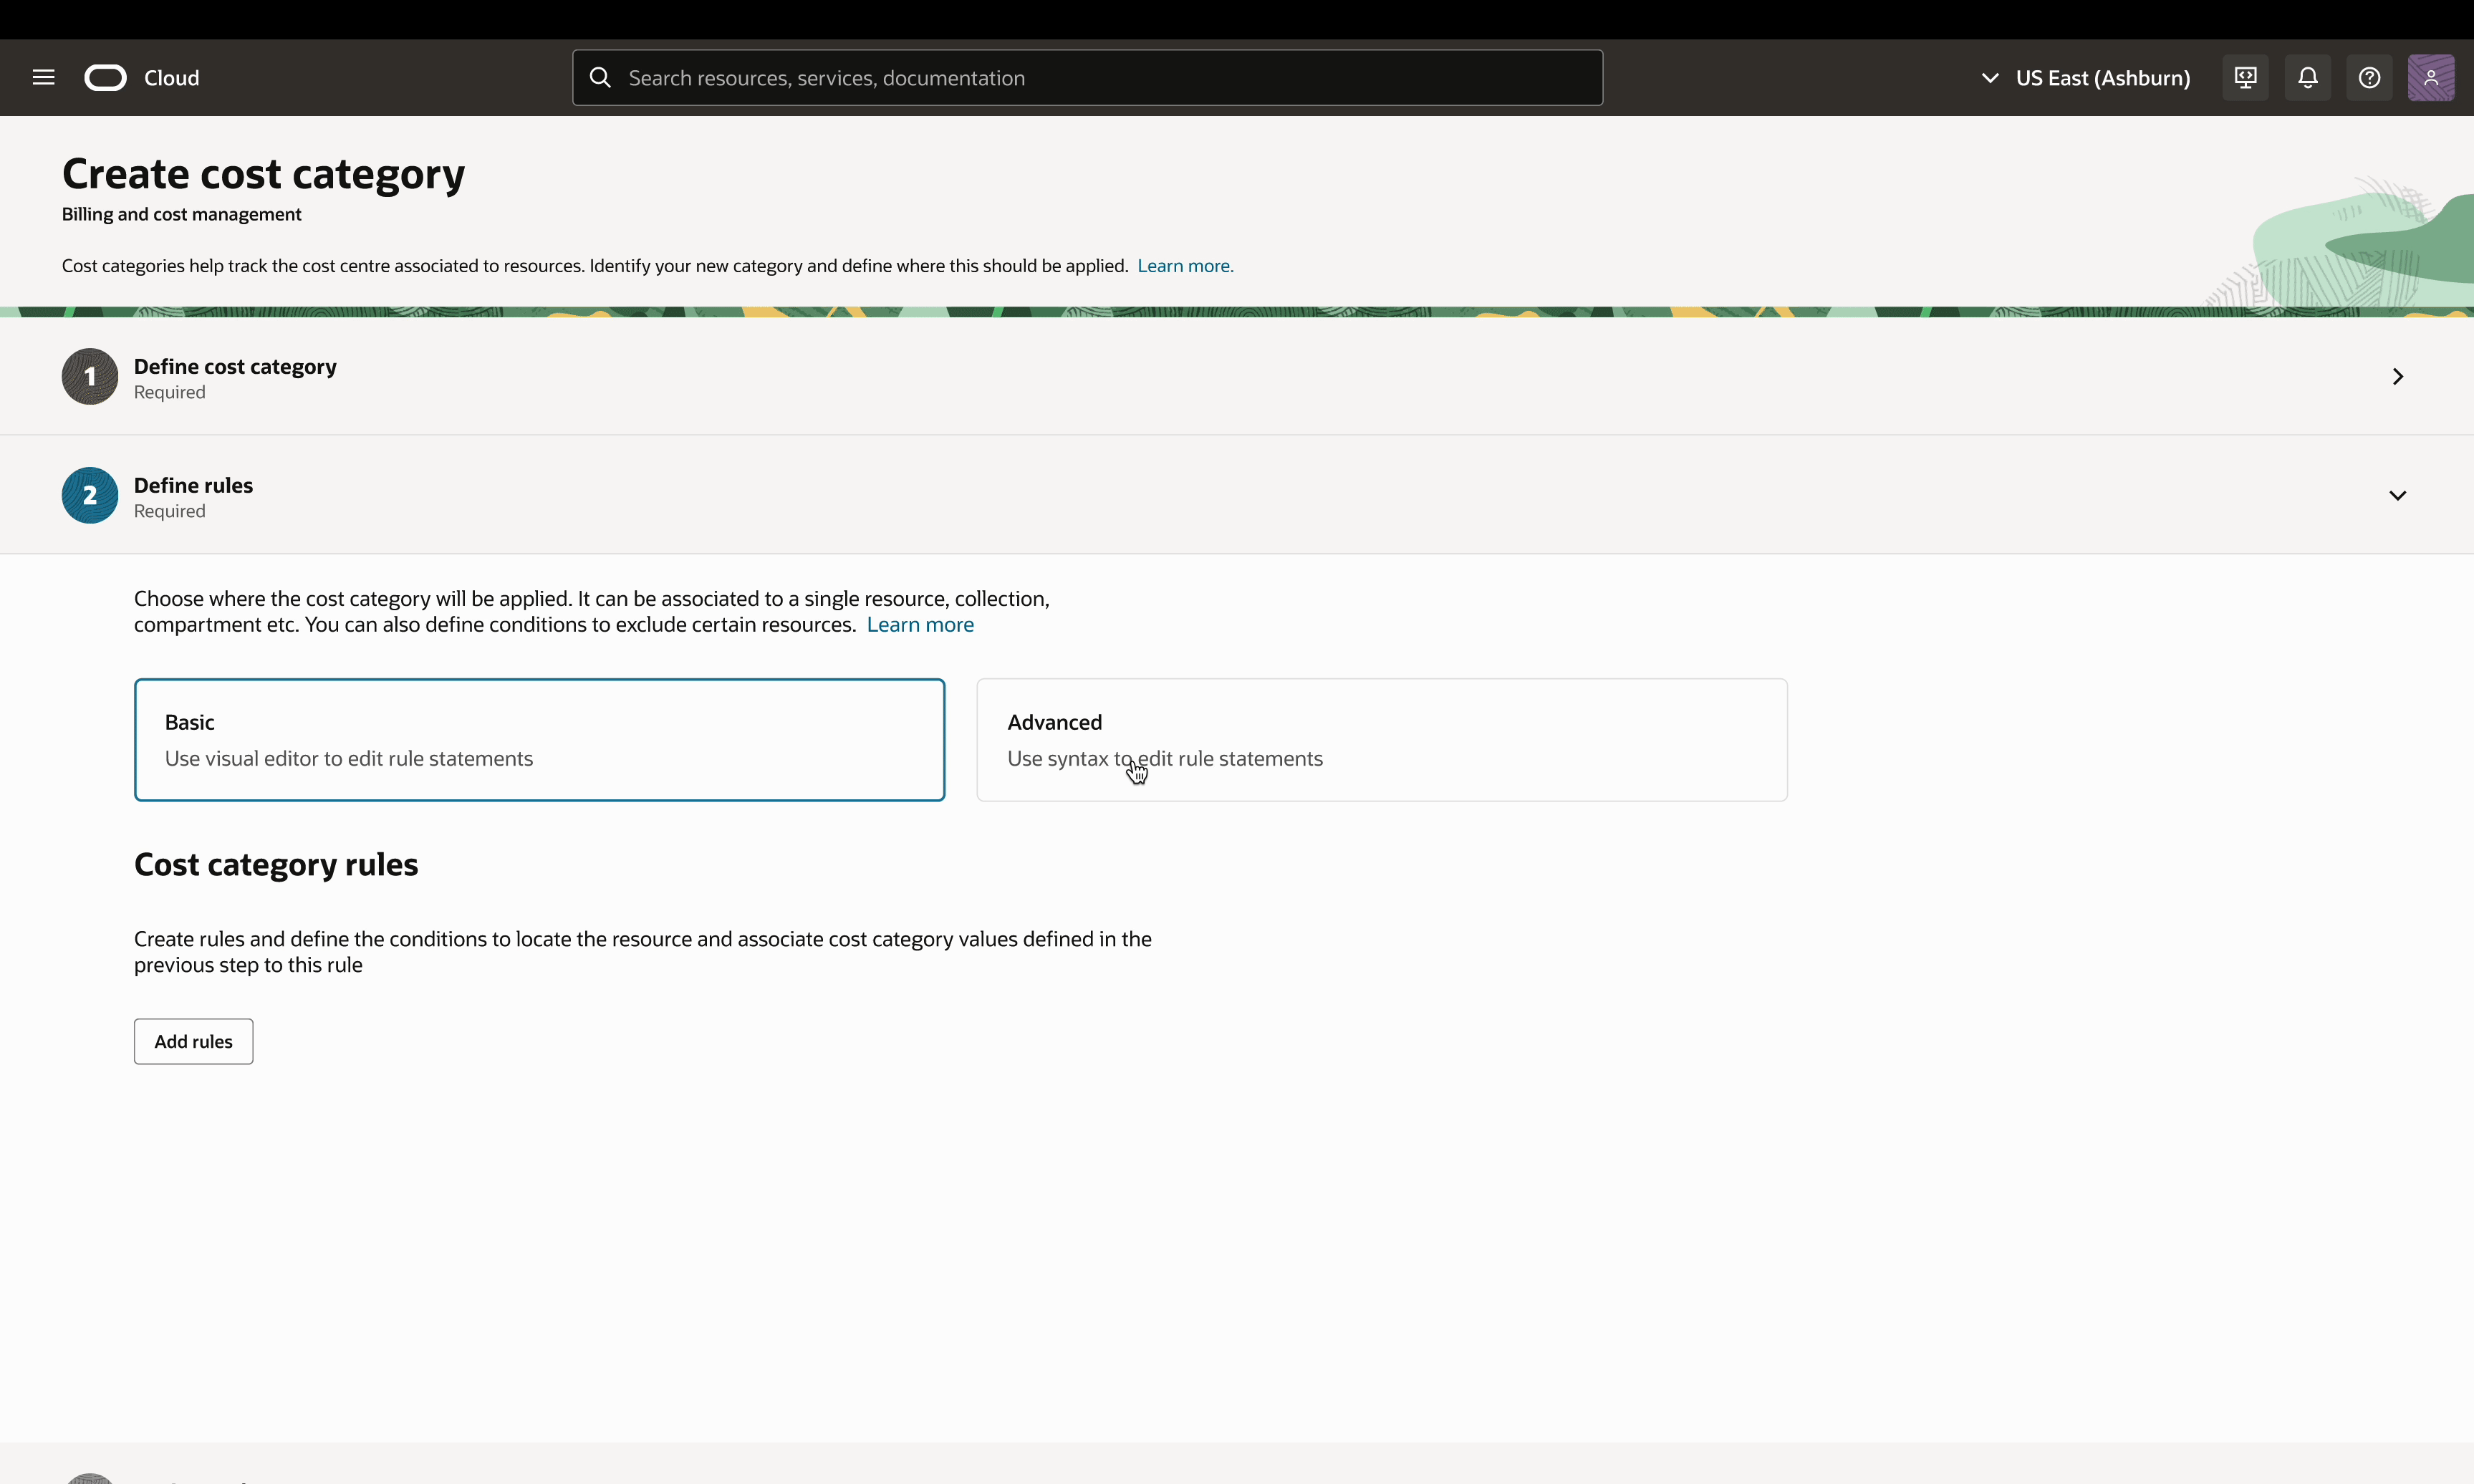This screenshot has height=1484, width=2474.
Task: Click the Create cost category page title
Action: pyautogui.click(x=263, y=174)
